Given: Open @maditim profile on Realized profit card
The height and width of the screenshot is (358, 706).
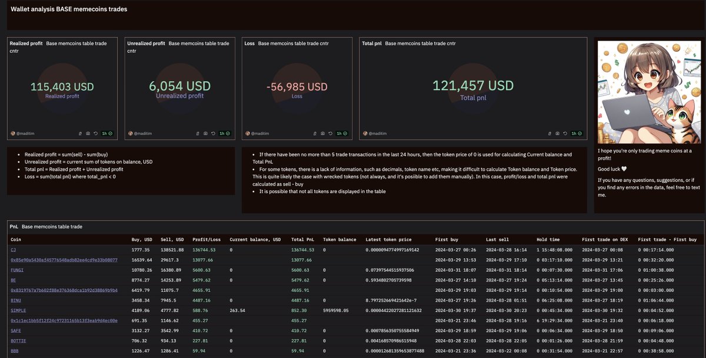Looking at the screenshot, I should point(25,133).
